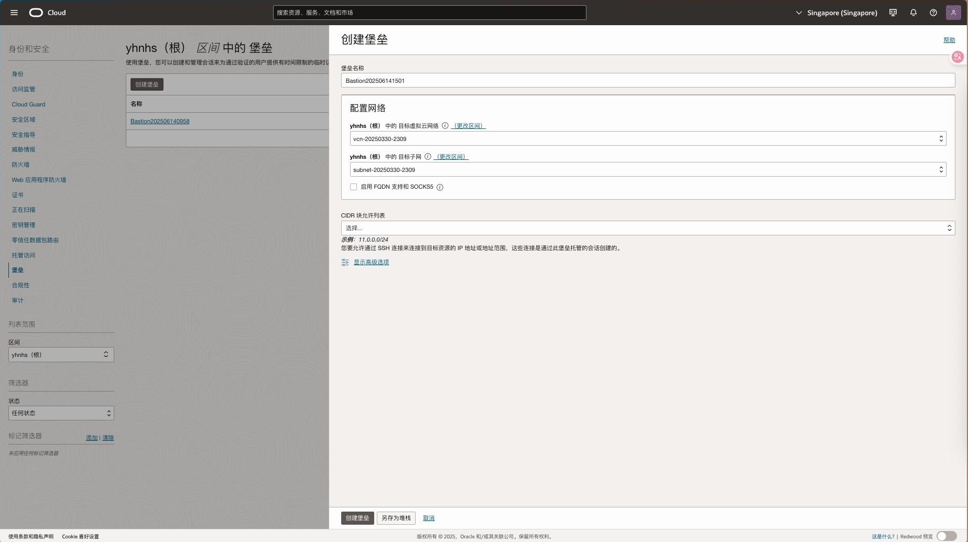Open the Cloud Shell developer tools icon
This screenshot has width=968, height=542.
(x=893, y=13)
